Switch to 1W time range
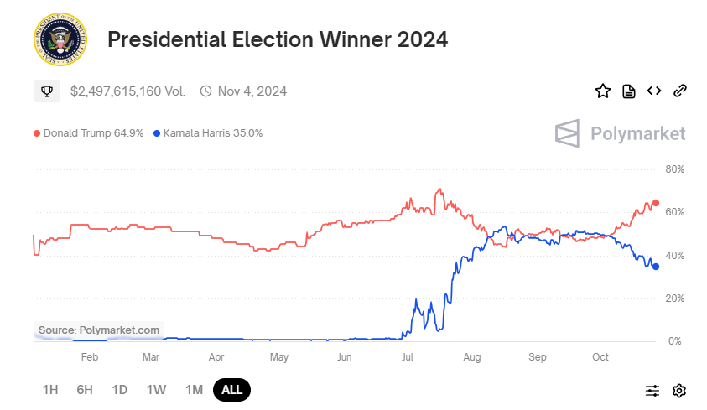Image resolution: width=707 pixels, height=410 pixels. pos(156,389)
